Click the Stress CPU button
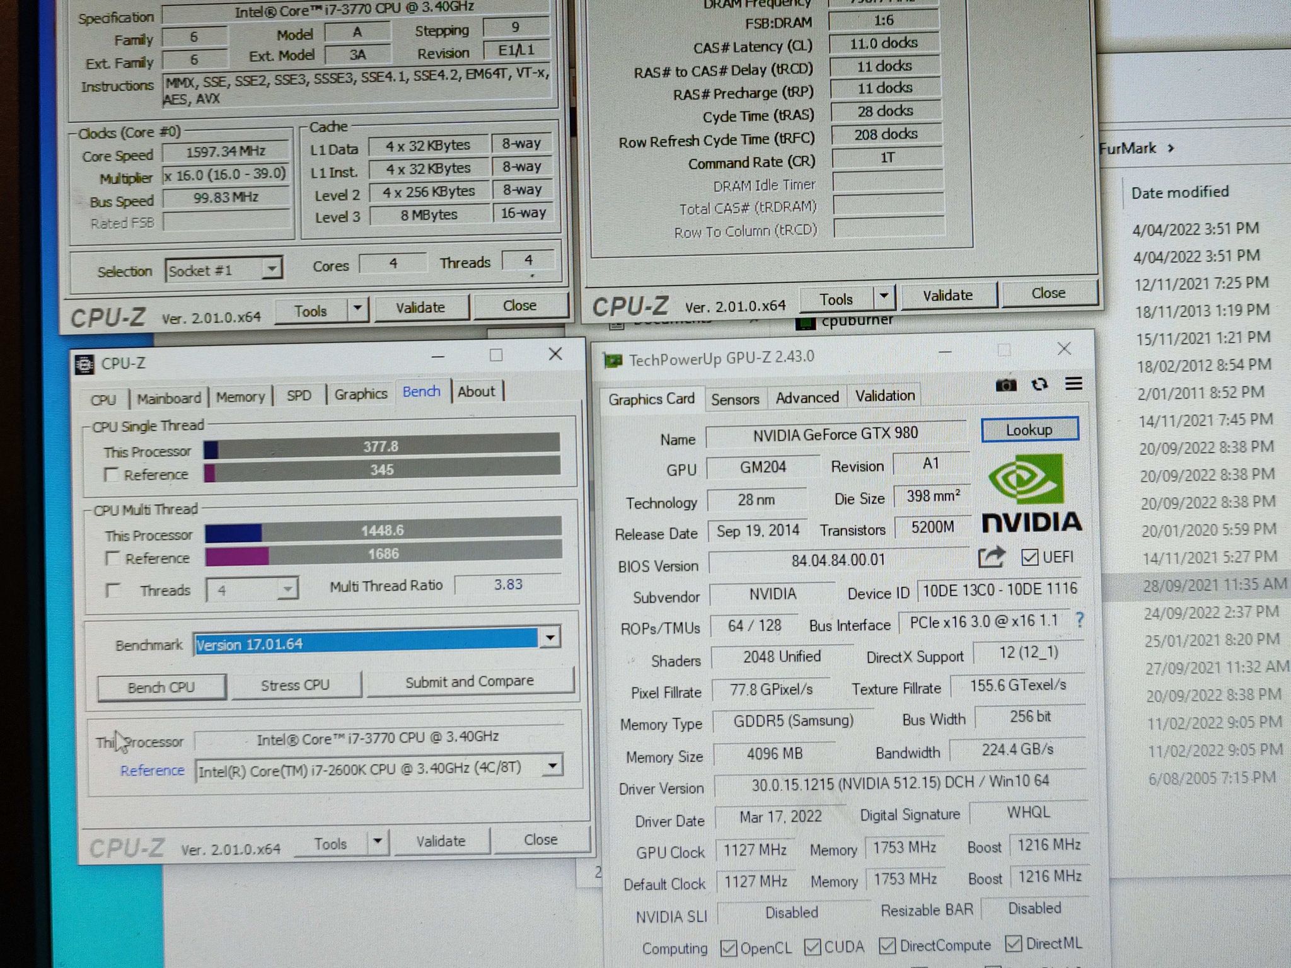Image resolution: width=1291 pixels, height=968 pixels. (296, 685)
